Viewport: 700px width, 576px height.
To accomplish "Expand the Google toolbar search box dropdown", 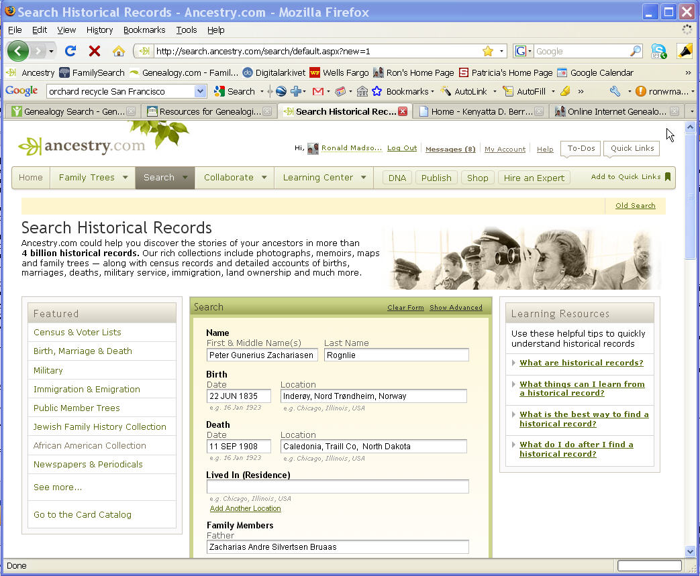I will [x=200, y=91].
